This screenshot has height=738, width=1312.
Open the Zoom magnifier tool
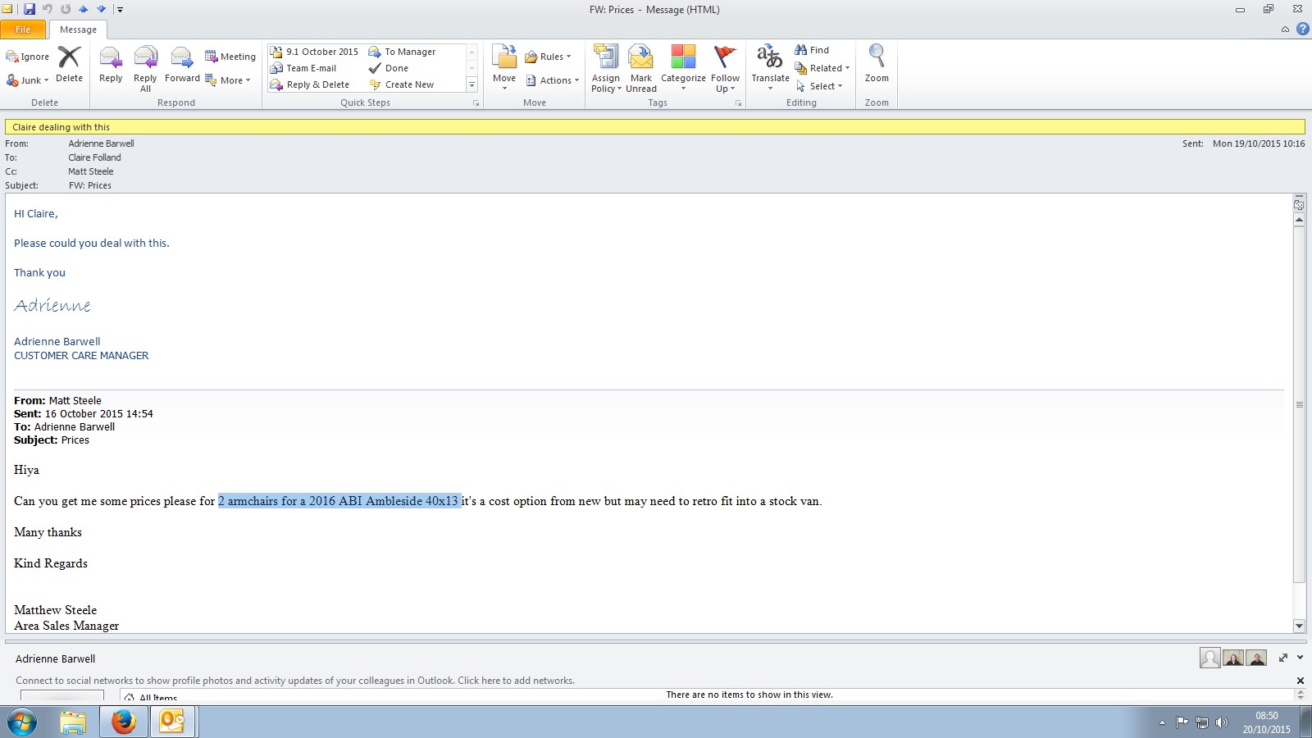(877, 57)
